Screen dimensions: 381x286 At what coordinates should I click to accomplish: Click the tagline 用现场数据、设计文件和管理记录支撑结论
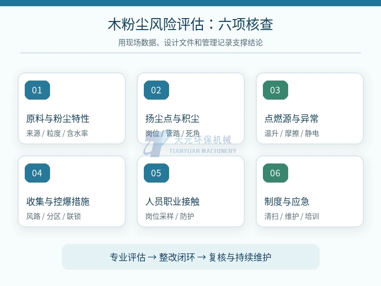click(190, 42)
